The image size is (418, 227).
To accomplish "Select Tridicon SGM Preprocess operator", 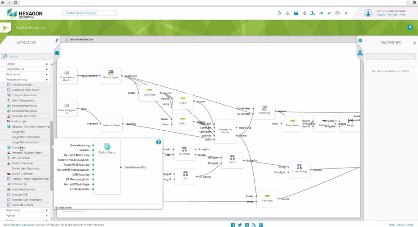I will (27, 200).
